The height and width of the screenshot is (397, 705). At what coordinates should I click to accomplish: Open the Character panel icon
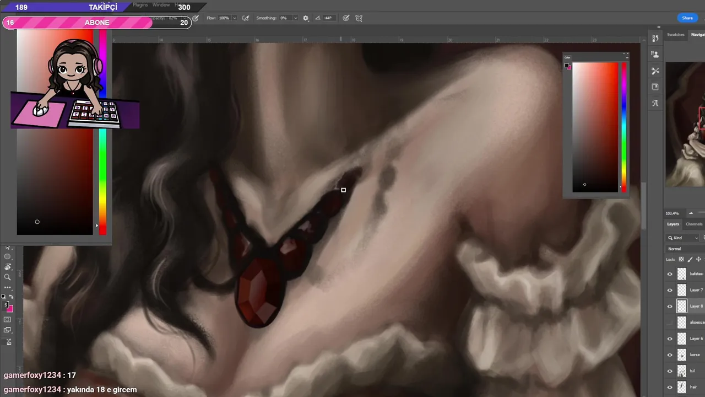pyautogui.click(x=655, y=103)
